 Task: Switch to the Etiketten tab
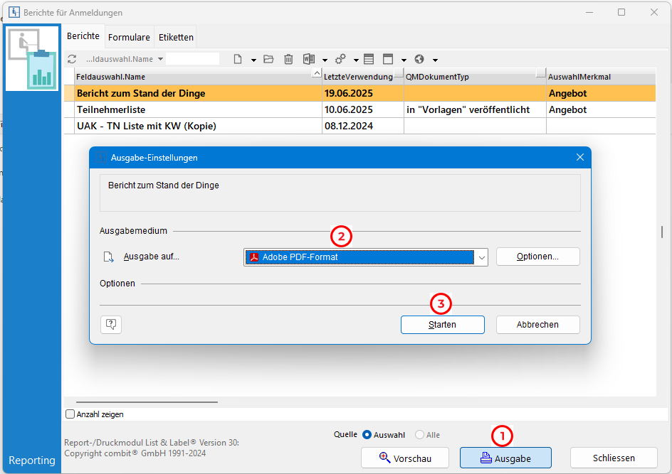point(175,37)
